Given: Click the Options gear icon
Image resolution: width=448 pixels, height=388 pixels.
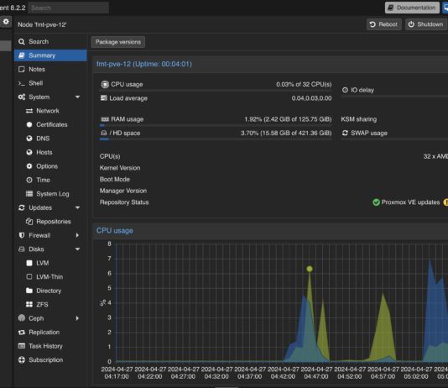Looking at the screenshot, I should pos(29,166).
